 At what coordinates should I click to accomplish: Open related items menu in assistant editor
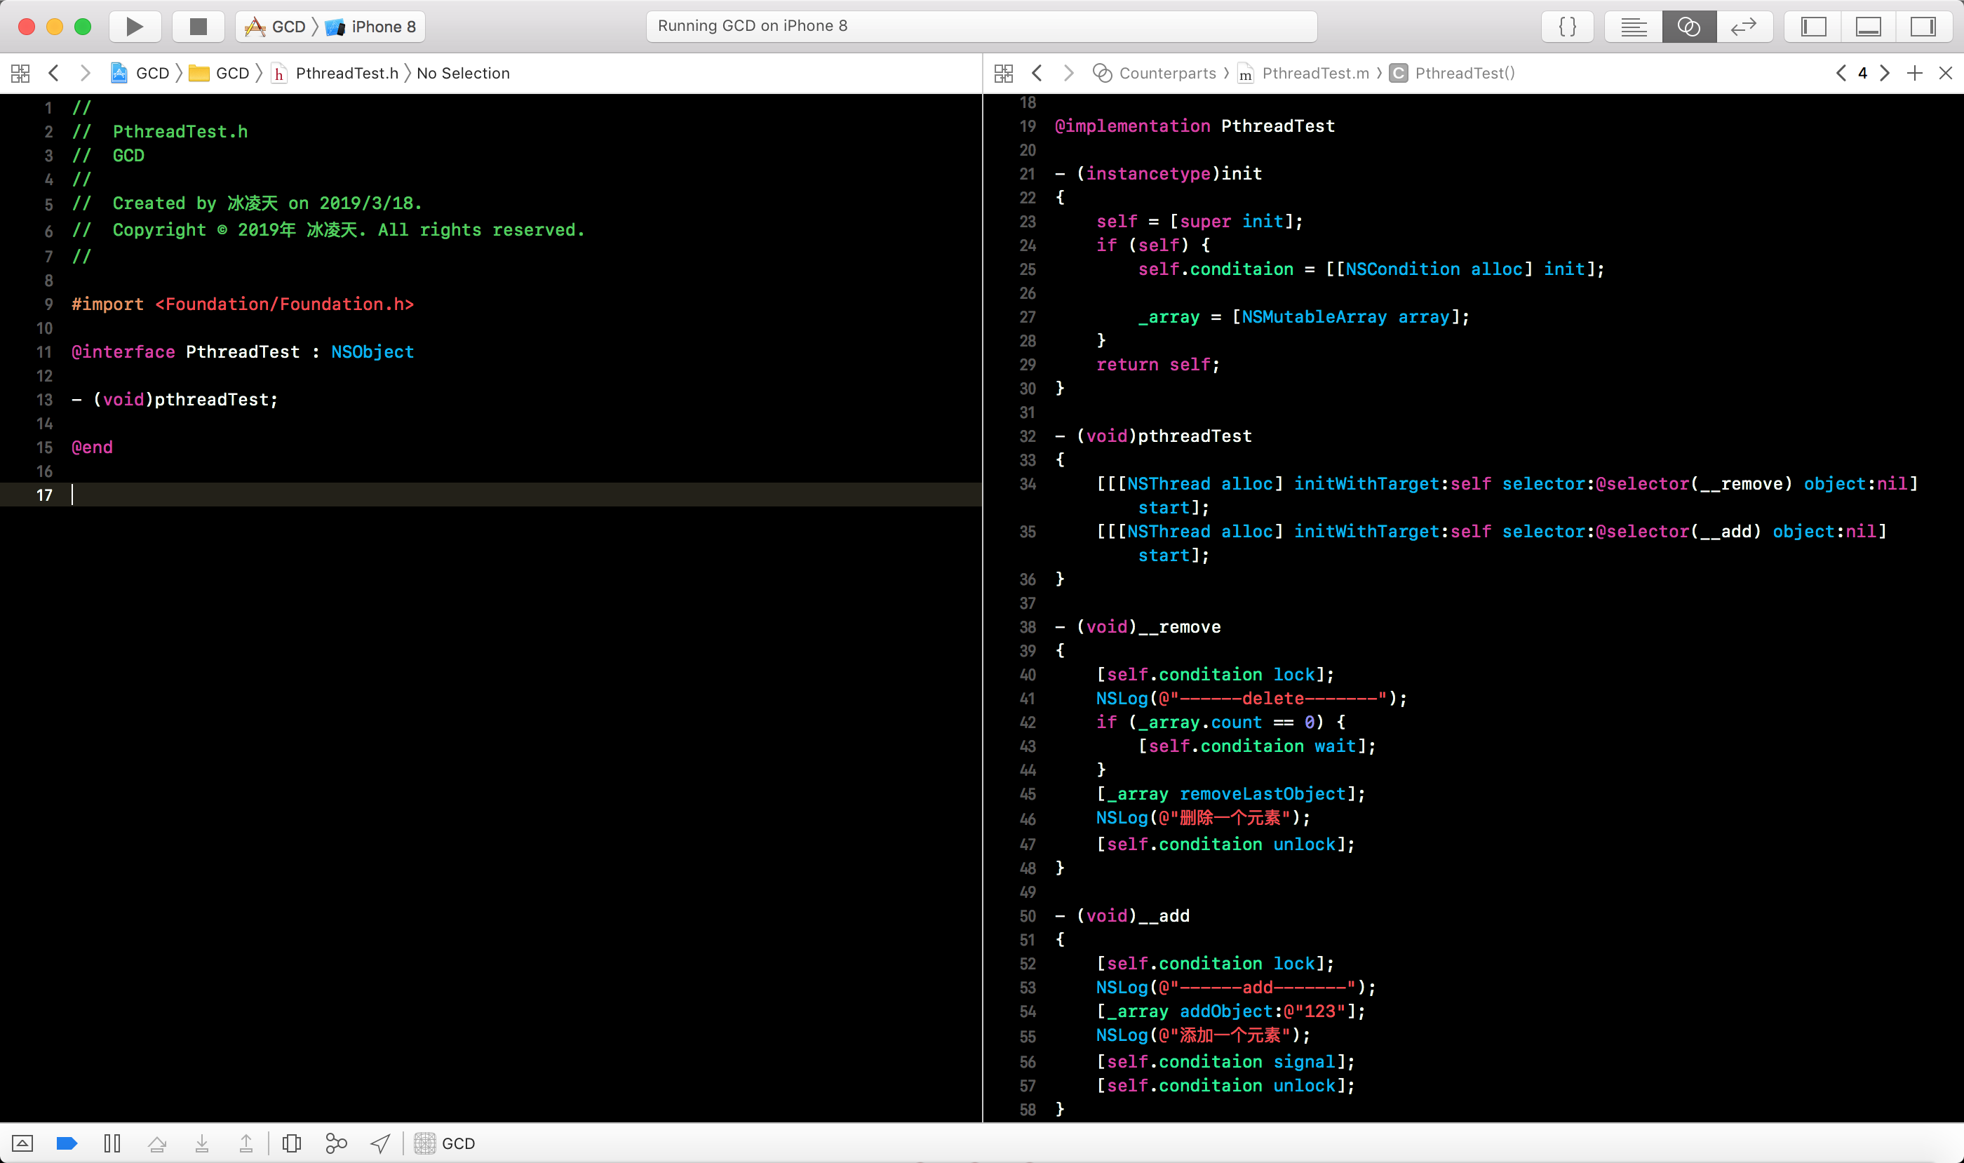tap(1004, 73)
